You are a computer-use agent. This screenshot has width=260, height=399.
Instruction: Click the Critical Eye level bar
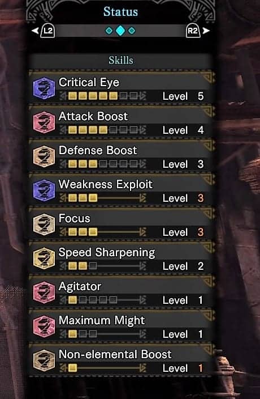click(103, 96)
